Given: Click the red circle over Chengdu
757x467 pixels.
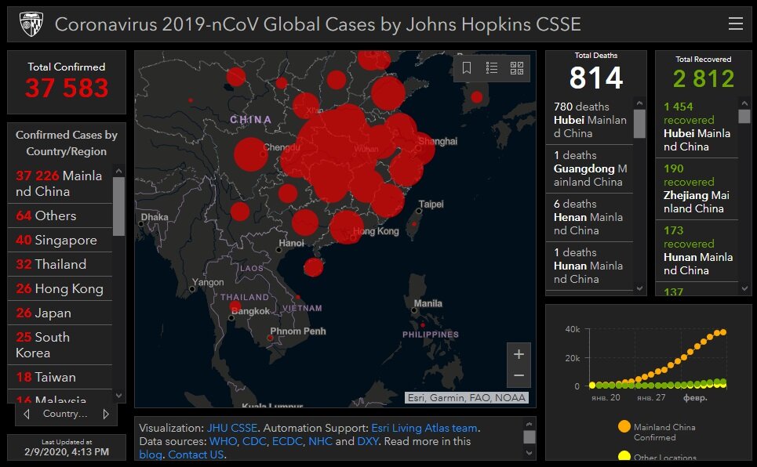Looking at the screenshot, I should pos(251,154).
